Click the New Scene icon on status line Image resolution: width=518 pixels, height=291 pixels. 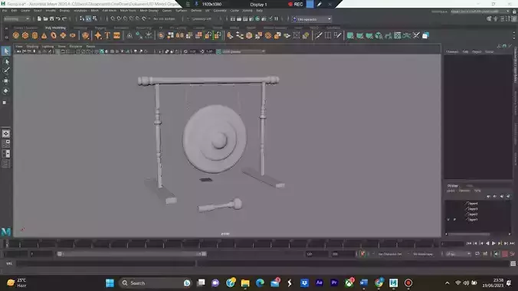click(x=39, y=19)
